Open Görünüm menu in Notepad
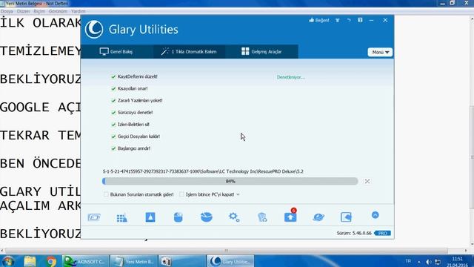The height and width of the screenshot is (267, 474). tap(58, 11)
